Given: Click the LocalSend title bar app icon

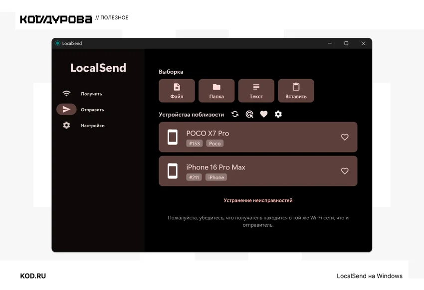Looking at the screenshot, I should 57,43.
